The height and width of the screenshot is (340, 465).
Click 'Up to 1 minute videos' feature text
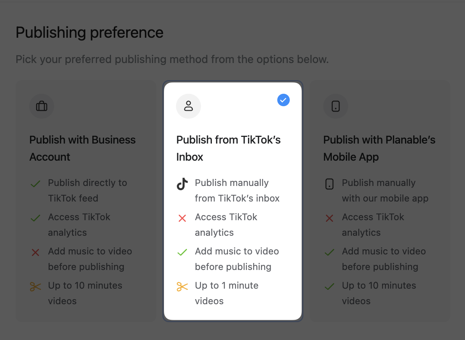pyautogui.click(x=227, y=293)
